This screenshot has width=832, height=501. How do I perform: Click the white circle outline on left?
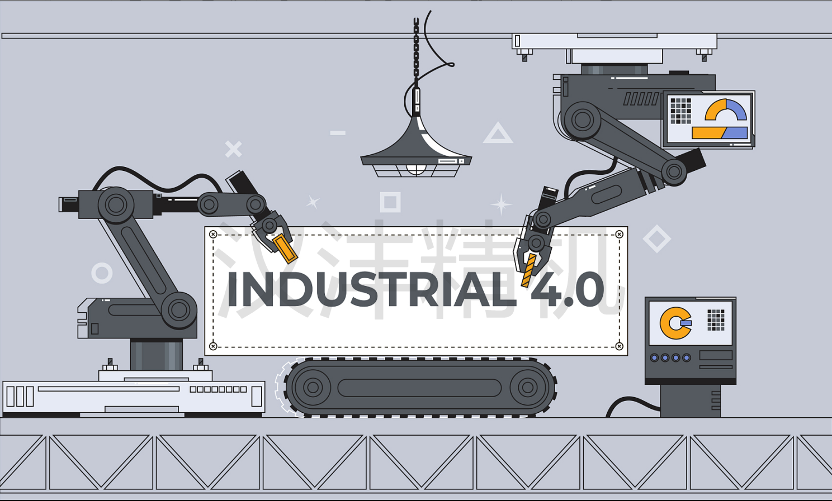[x=102, y=273]
